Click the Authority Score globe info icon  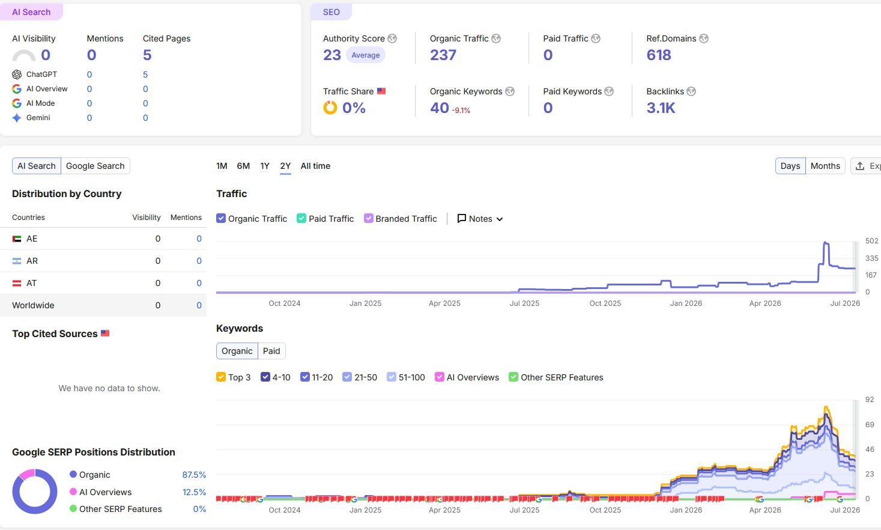pyautogui.click(x=392, y=38)
